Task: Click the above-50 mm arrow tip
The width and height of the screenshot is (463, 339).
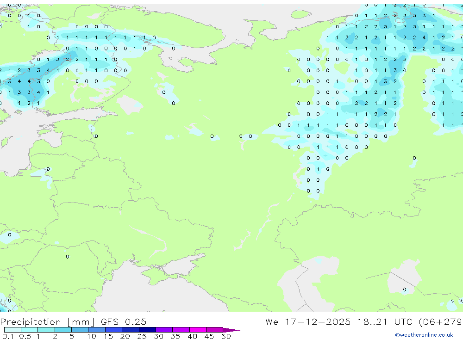Action: click(231, 330)
